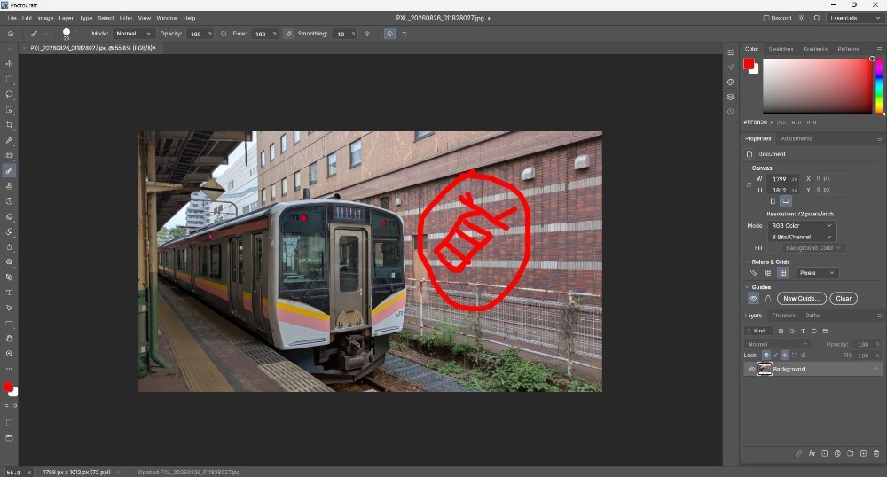Click the red foreground swatch in Color panel
Viewport: 887px width, 477px height.
[x=749, y=64]
